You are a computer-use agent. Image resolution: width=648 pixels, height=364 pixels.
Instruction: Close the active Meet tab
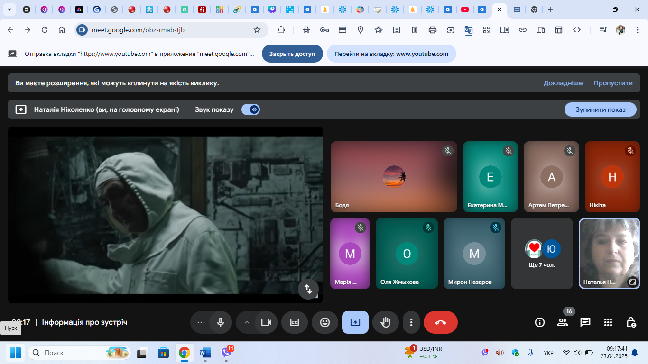tap(500, 9)
